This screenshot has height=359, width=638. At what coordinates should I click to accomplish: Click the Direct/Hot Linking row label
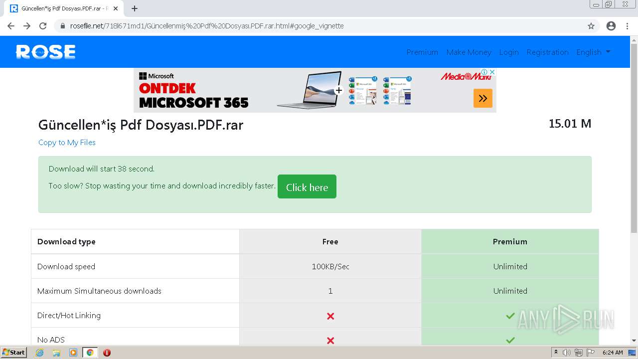[x=69, y=316]
